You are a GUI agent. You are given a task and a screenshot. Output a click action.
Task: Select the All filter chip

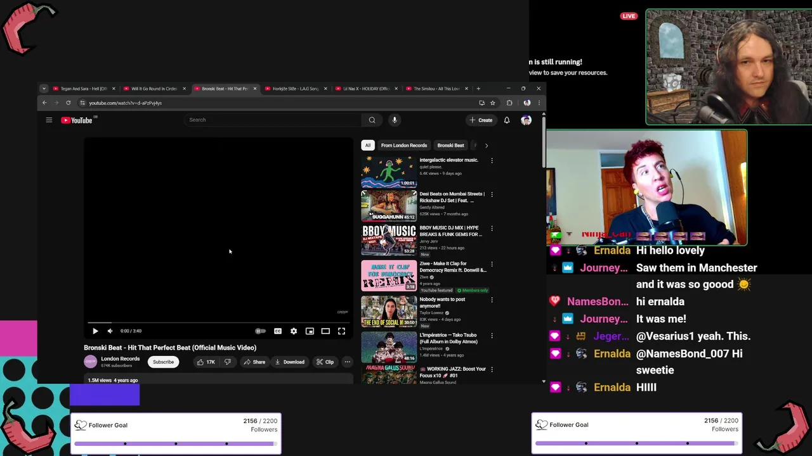[x=368, y=145]
